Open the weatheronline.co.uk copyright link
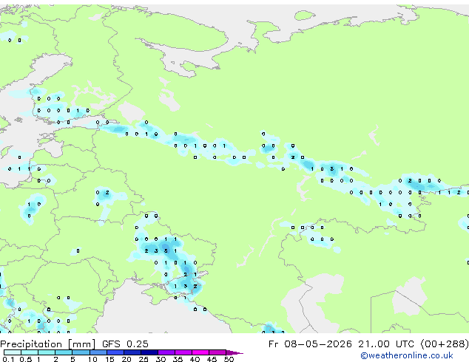The height and width of the screenshot is (362, 469). coord(407,355)
